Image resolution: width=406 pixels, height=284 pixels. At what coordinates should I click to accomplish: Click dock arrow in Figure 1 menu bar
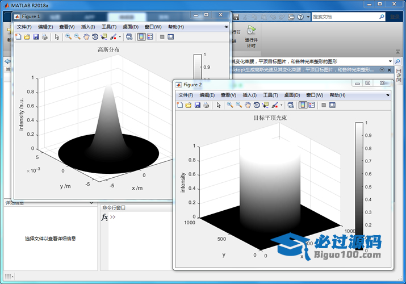click(x=226, y=27)
